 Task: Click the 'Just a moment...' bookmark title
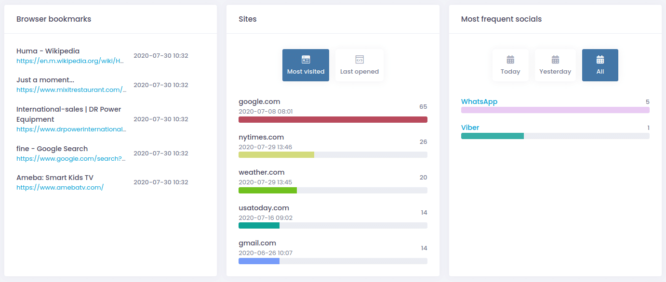pos(45,80)
